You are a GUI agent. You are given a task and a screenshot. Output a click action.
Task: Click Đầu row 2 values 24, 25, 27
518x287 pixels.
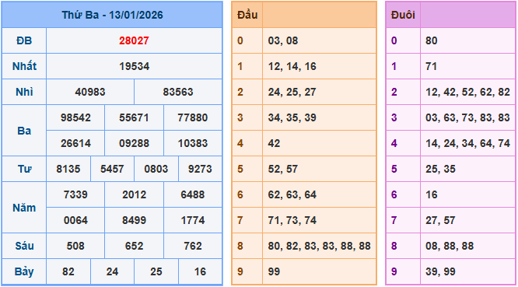coord(292,92)
